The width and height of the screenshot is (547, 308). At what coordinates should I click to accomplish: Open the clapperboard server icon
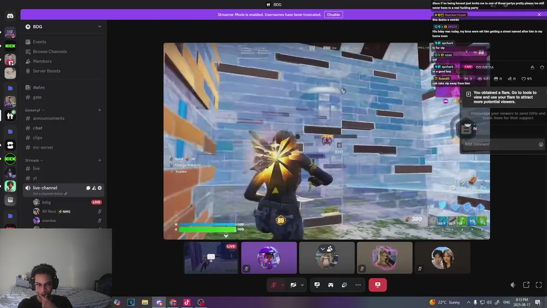tap(10, 200)
